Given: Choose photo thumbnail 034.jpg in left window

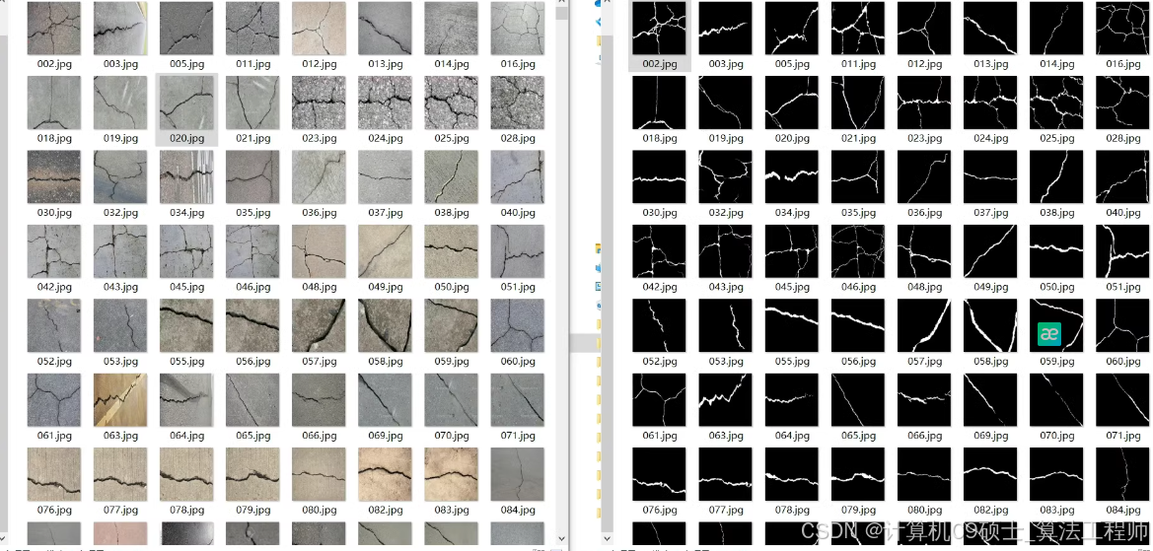Looking at the screenshot, I should pyautogui.click(x=186, y=177).
